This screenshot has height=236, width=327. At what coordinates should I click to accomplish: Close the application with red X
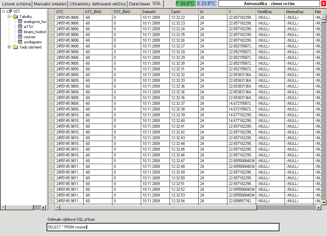(323, 4)
